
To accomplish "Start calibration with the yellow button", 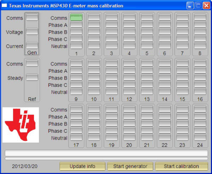I will pyautogui.click(x=182, y=166).
